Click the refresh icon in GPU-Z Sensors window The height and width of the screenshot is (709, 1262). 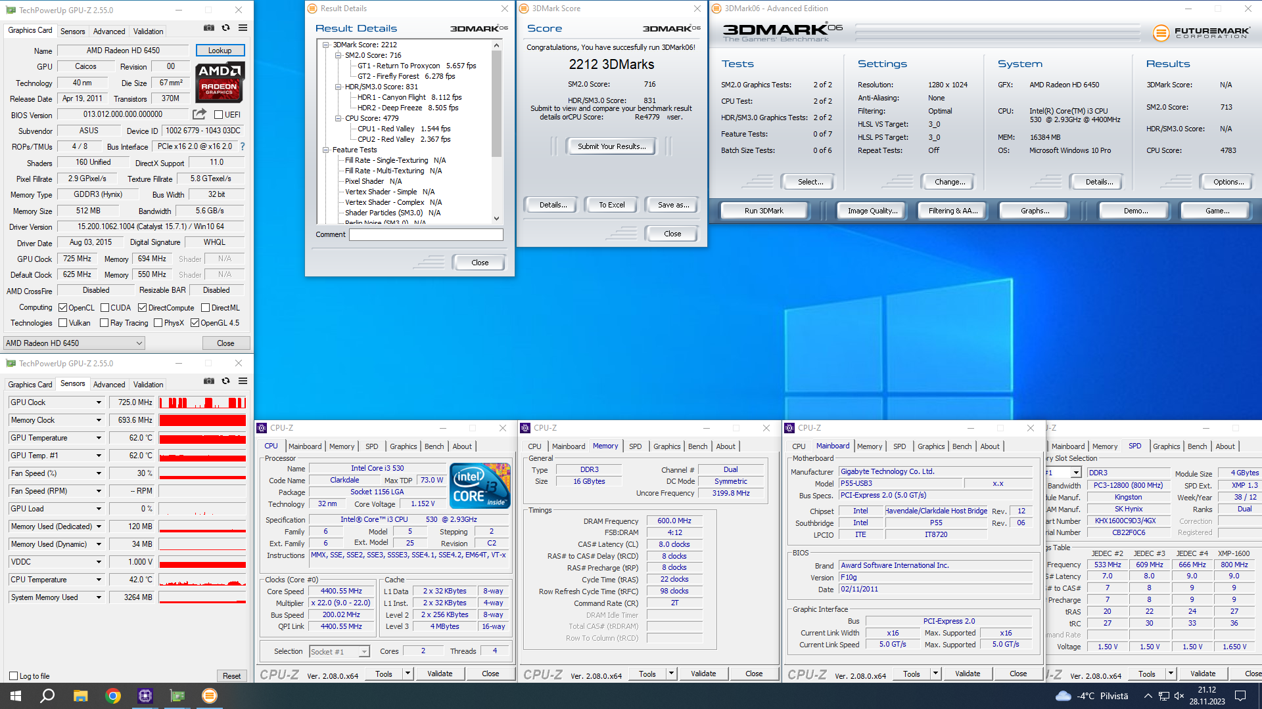pyautogui.click(x=225, y=381)
